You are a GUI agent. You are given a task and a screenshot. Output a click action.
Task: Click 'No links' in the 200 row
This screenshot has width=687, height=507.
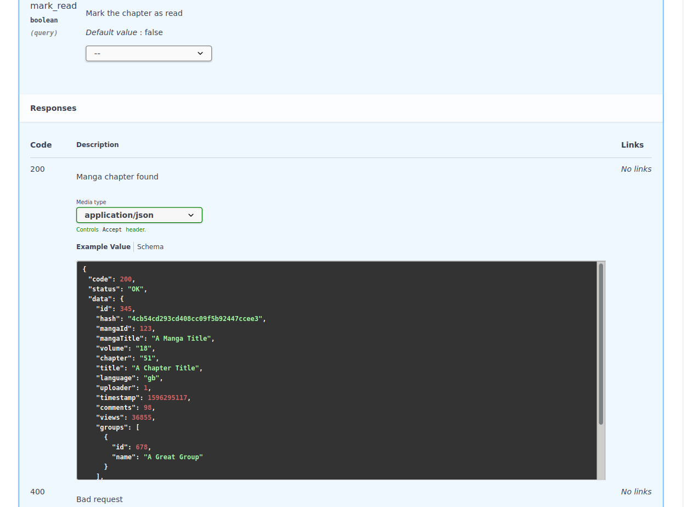[636, 169]
